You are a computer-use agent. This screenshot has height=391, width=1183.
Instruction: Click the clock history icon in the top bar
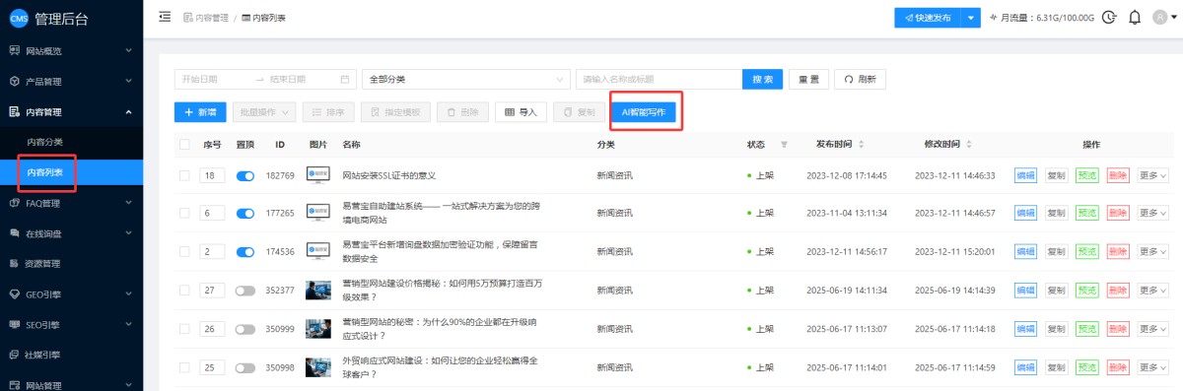coord(1109,17)
